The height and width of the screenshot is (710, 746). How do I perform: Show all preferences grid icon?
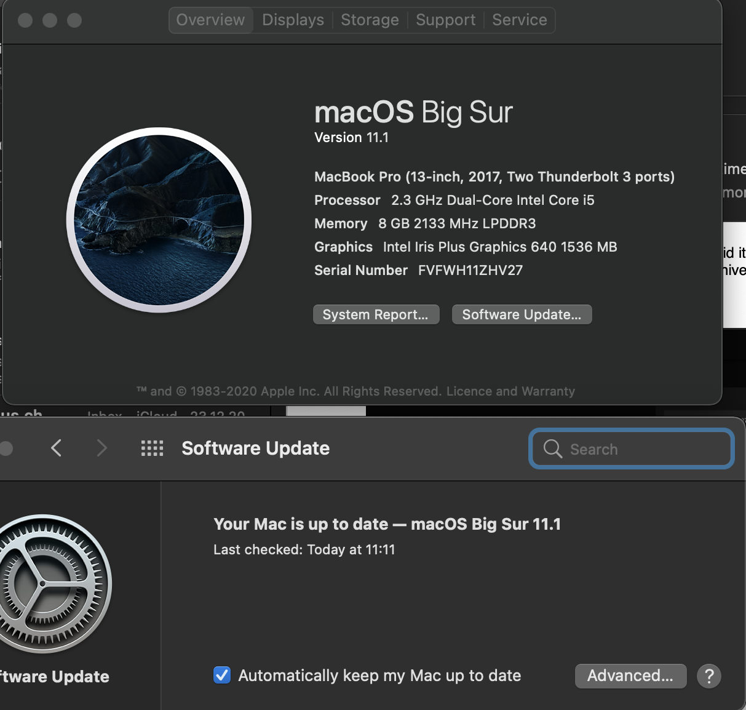152,448
